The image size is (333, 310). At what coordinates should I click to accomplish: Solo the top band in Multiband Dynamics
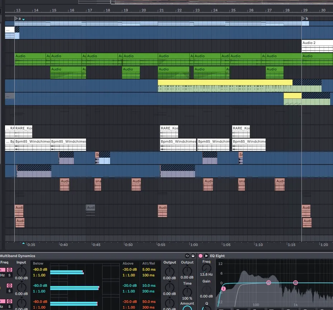[10, 275]
